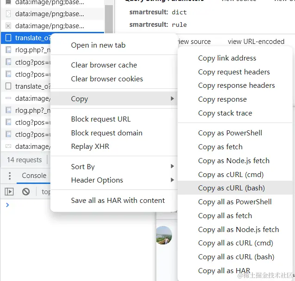Click smartresult: dict parameter

(158, 12)
